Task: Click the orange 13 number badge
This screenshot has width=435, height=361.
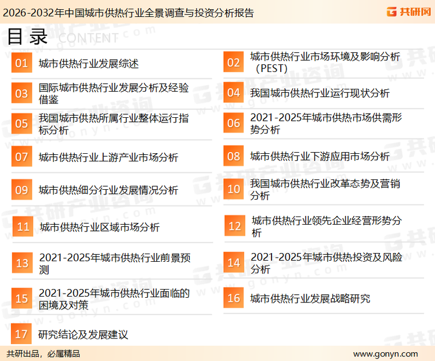Action: click(x=22, y=263)
